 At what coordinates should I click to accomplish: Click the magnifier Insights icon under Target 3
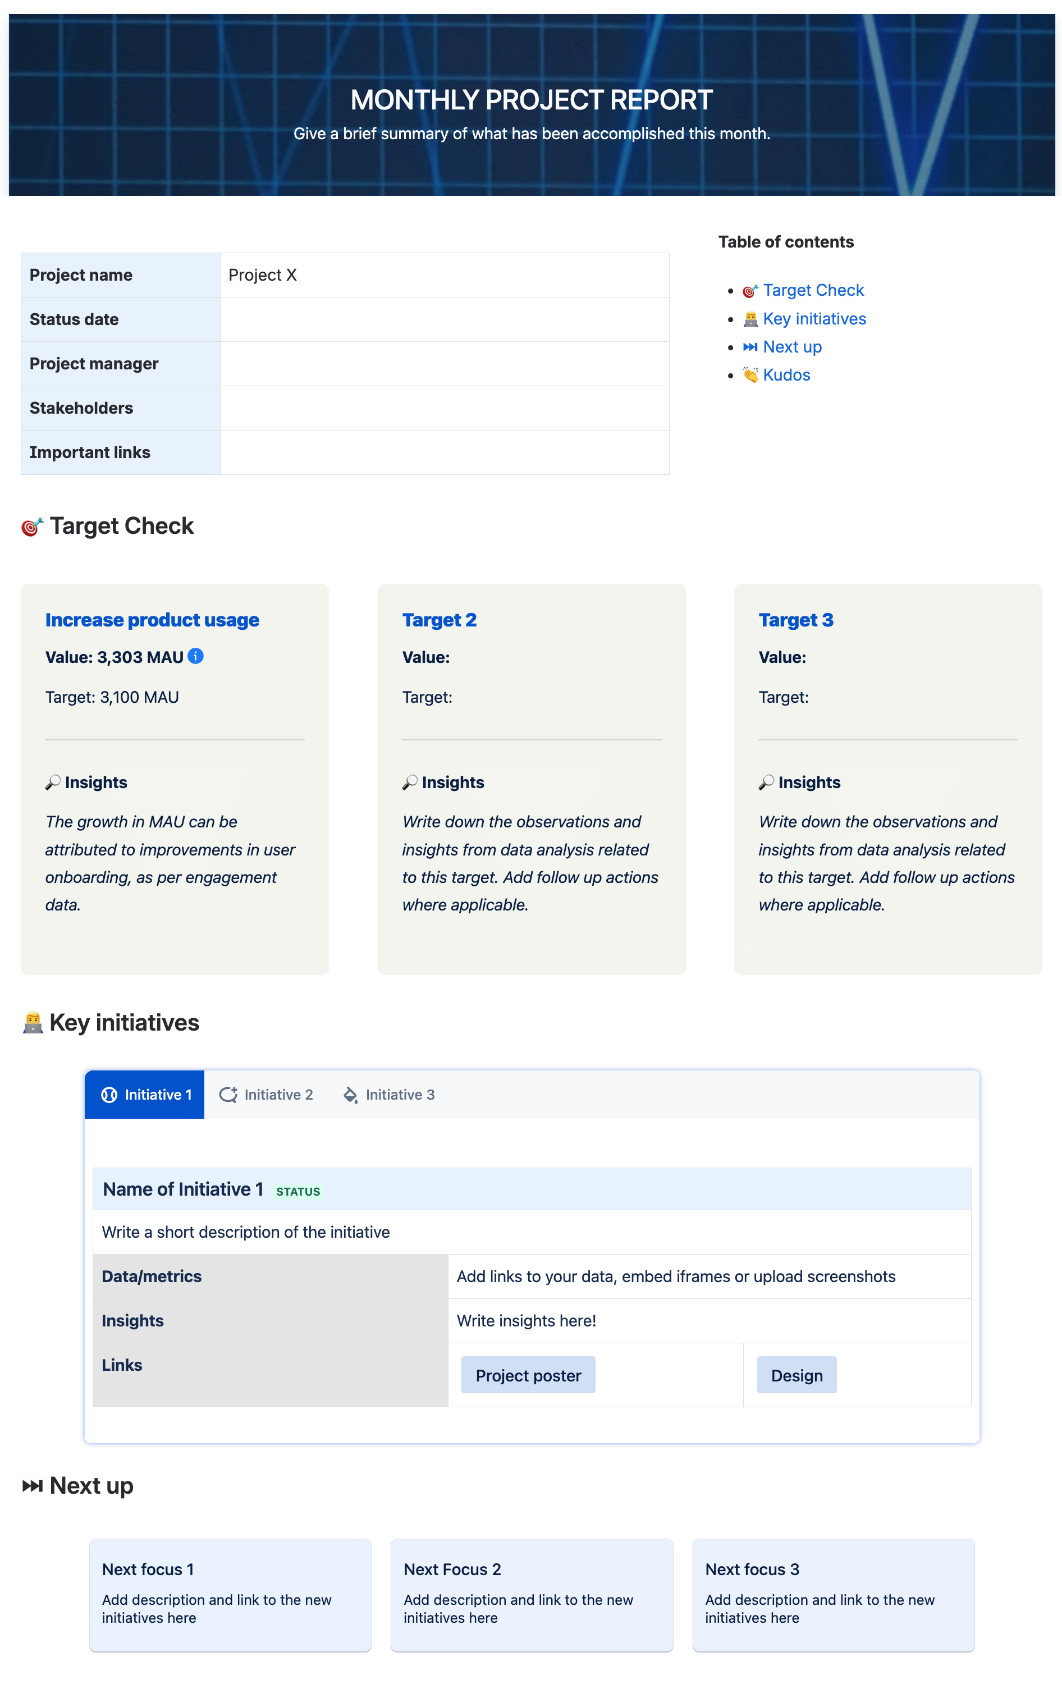pyautogui.click(x=766, y=782)
